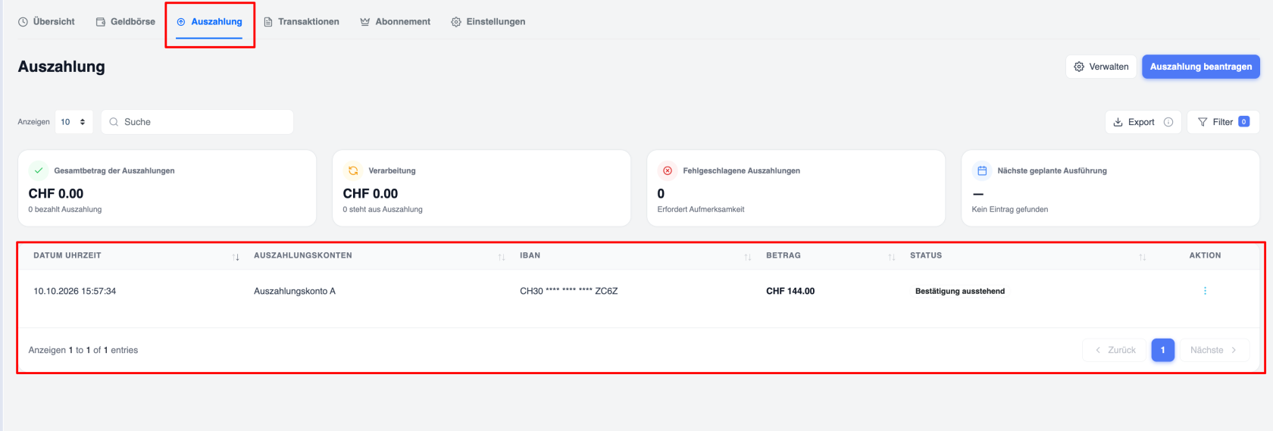Sort by Betrag column arrows

click(x=891, y=257)
